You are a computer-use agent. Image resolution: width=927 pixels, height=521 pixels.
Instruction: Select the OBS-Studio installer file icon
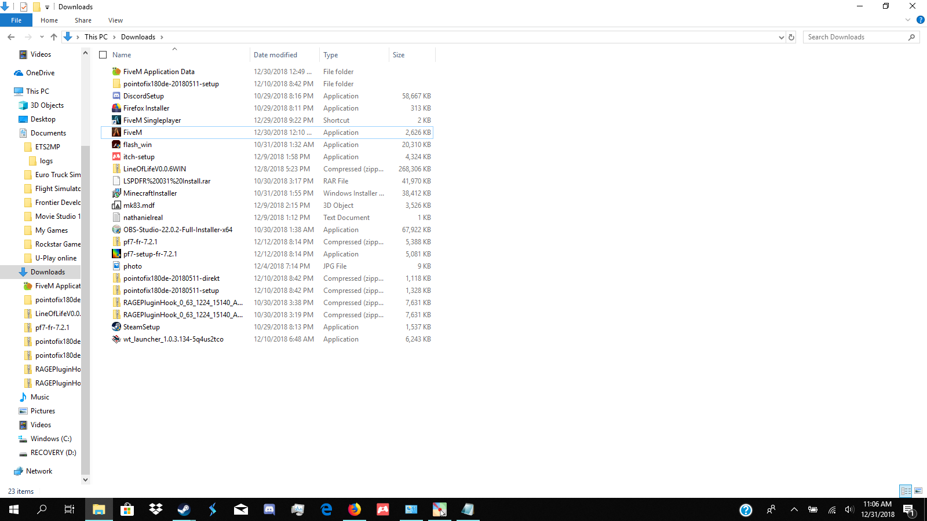(116, 230)
